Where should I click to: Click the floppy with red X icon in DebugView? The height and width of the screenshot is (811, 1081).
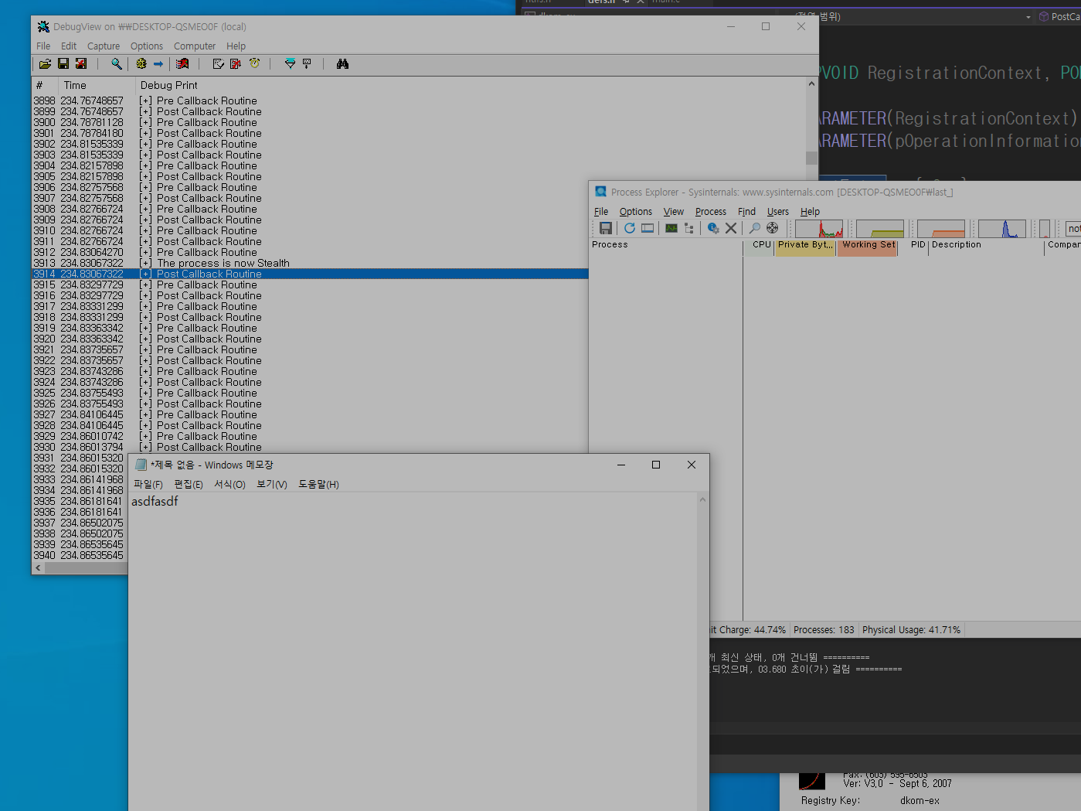81,64
